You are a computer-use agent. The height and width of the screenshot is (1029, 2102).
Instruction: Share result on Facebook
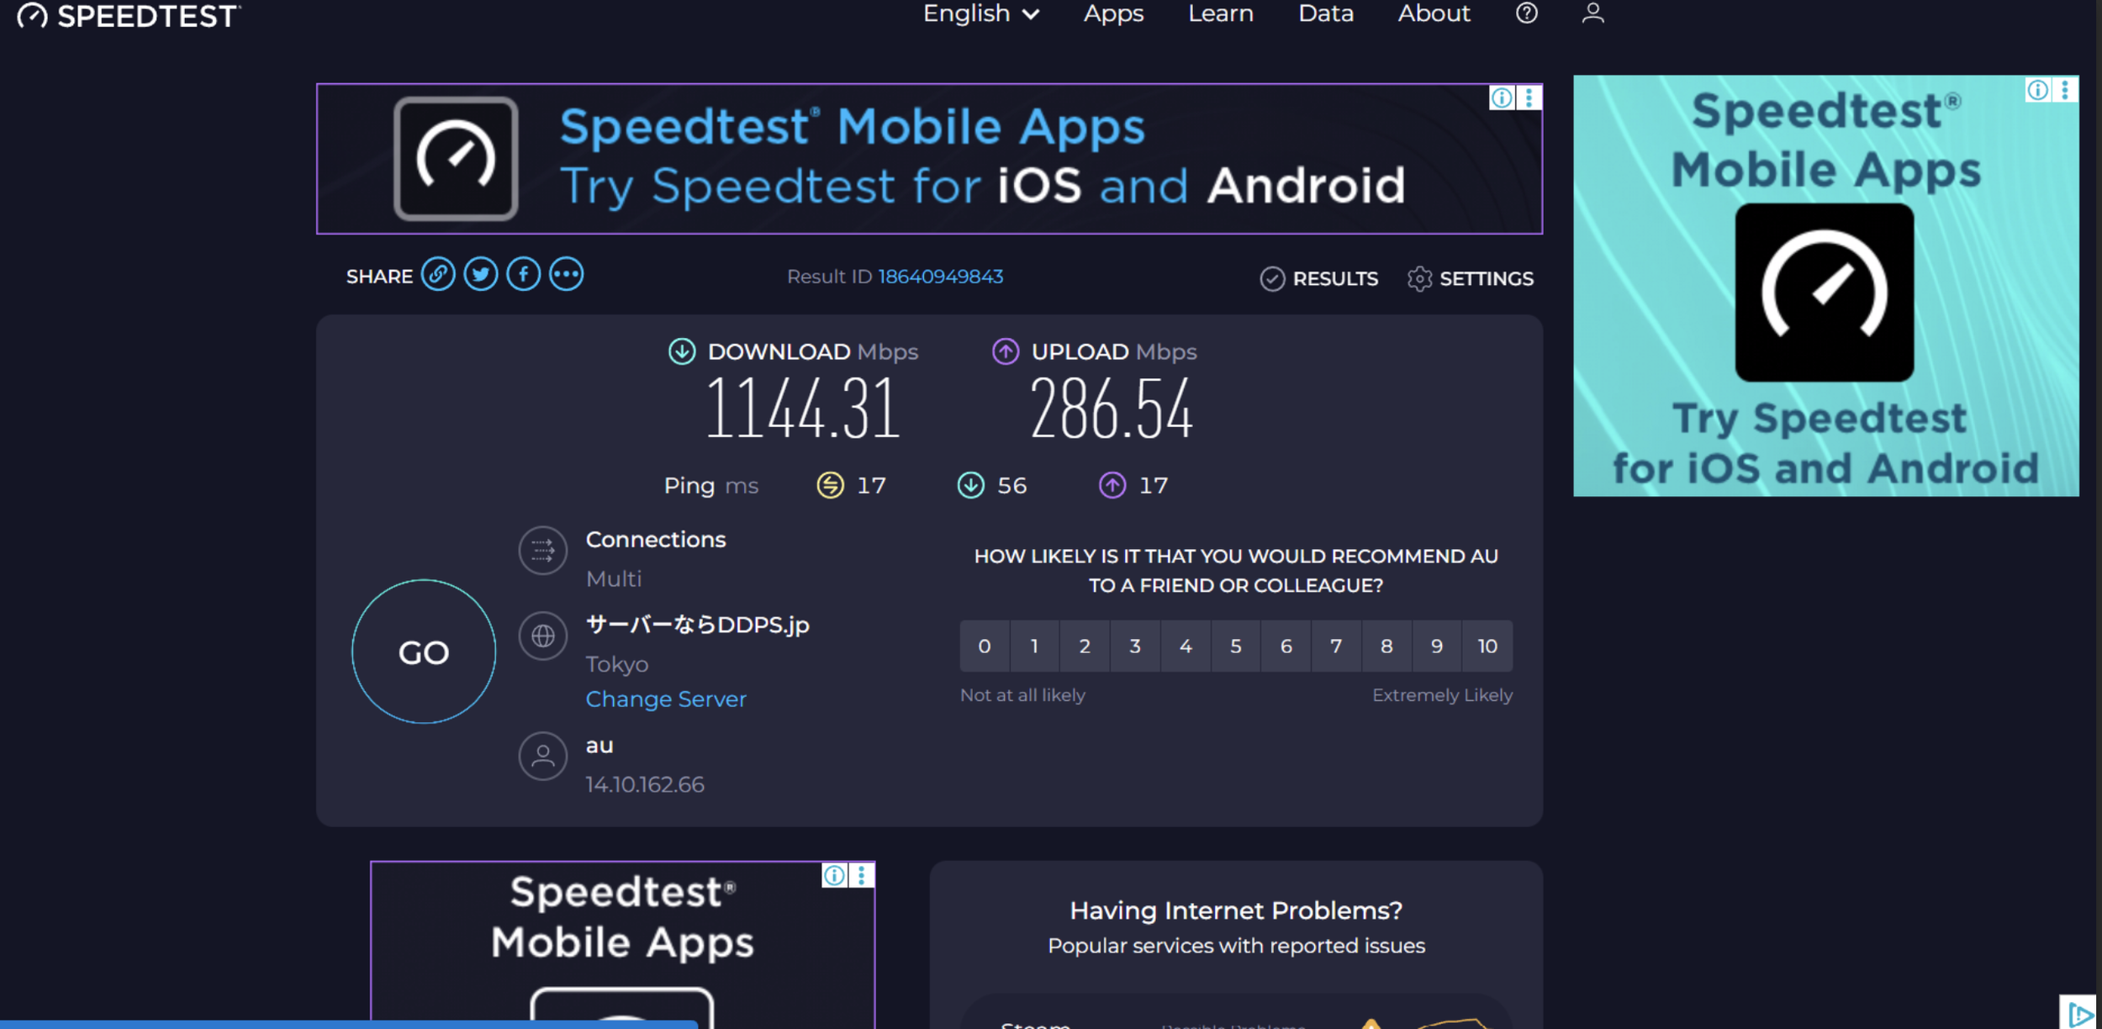(x=523, y=275)
